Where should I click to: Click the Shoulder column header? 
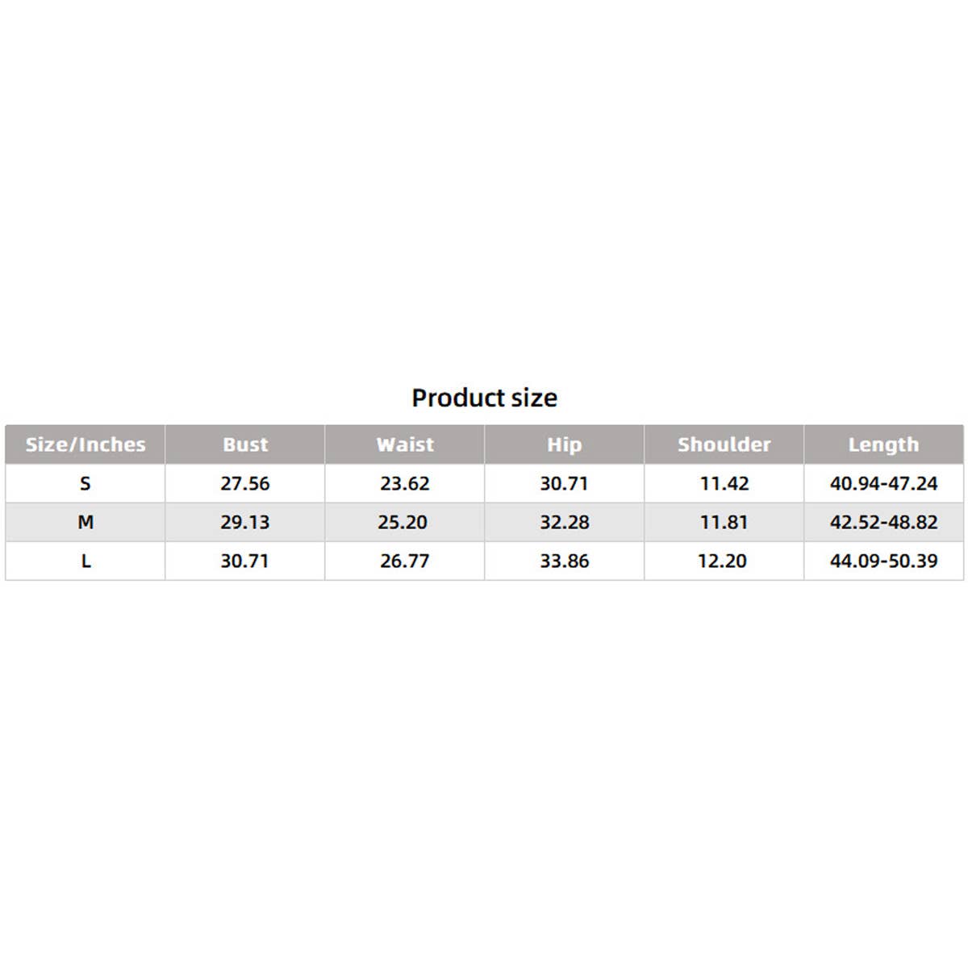point(724,444)
